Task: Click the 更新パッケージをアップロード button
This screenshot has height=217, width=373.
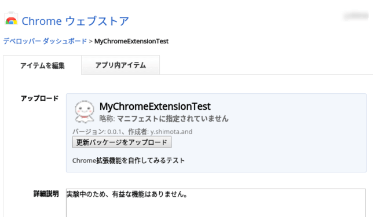Action: click(122, 142)
